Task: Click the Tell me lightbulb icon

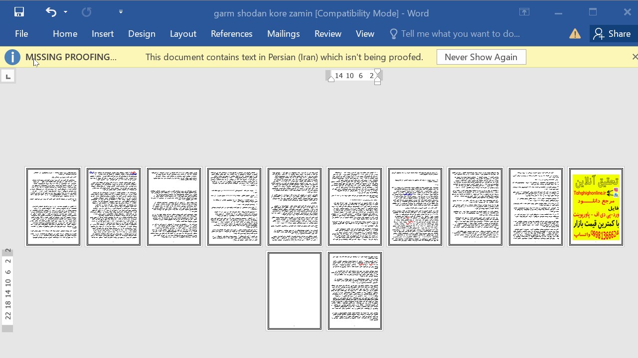Action: pyautogui.click(x=393, y=34)
